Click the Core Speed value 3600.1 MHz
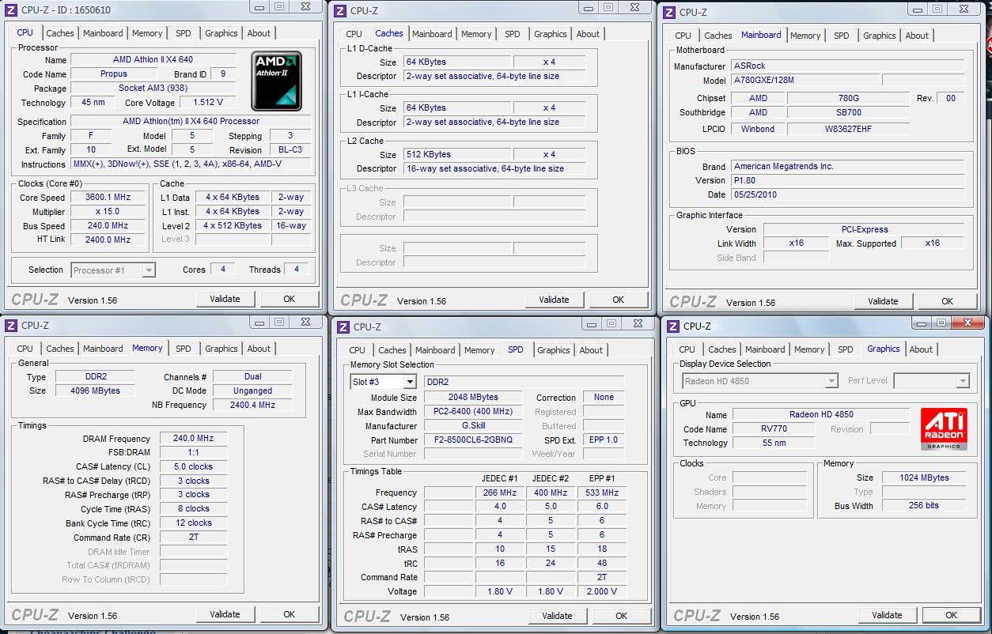Image resolution: width=992 pixels, height=634 pixels. (x=108, y=198)
